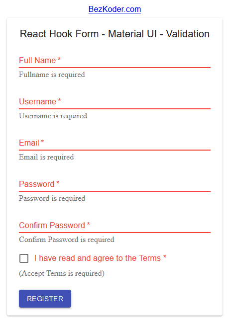Open the BezKoder.com link
This screenshot has height=323, width=229.
tap(114, 9)
